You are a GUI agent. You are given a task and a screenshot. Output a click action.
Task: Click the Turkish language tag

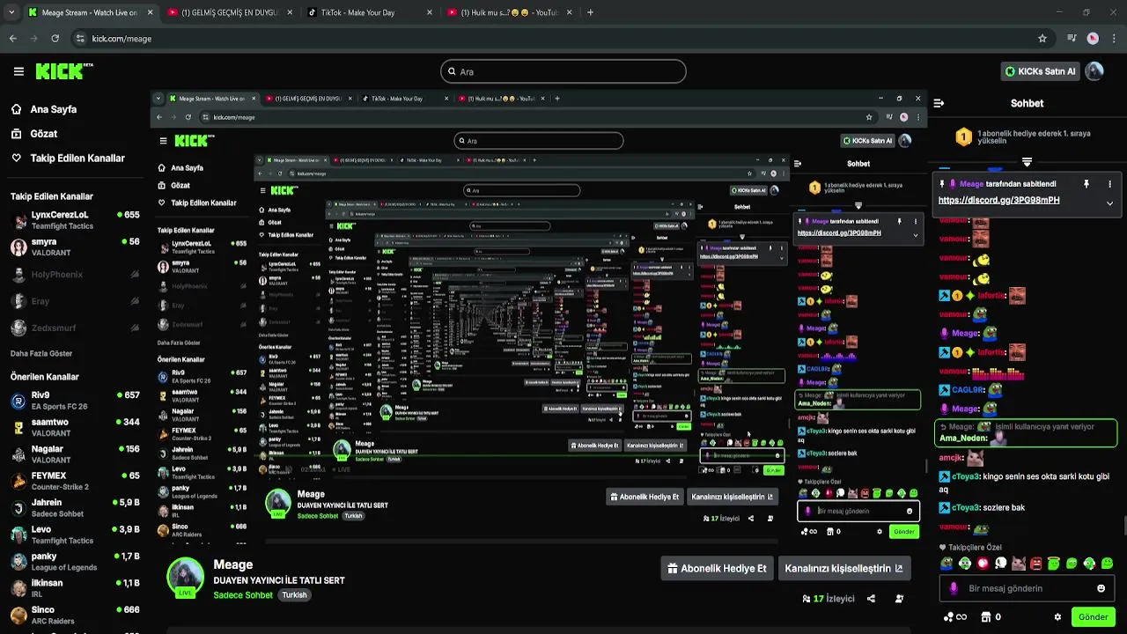(294, 595)
